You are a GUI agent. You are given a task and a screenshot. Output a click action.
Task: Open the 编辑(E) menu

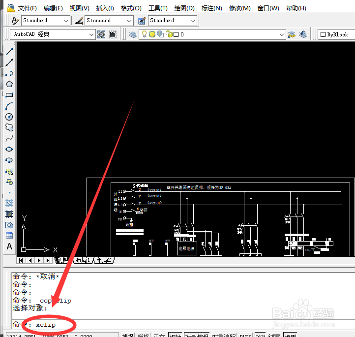tap(53, 8)
